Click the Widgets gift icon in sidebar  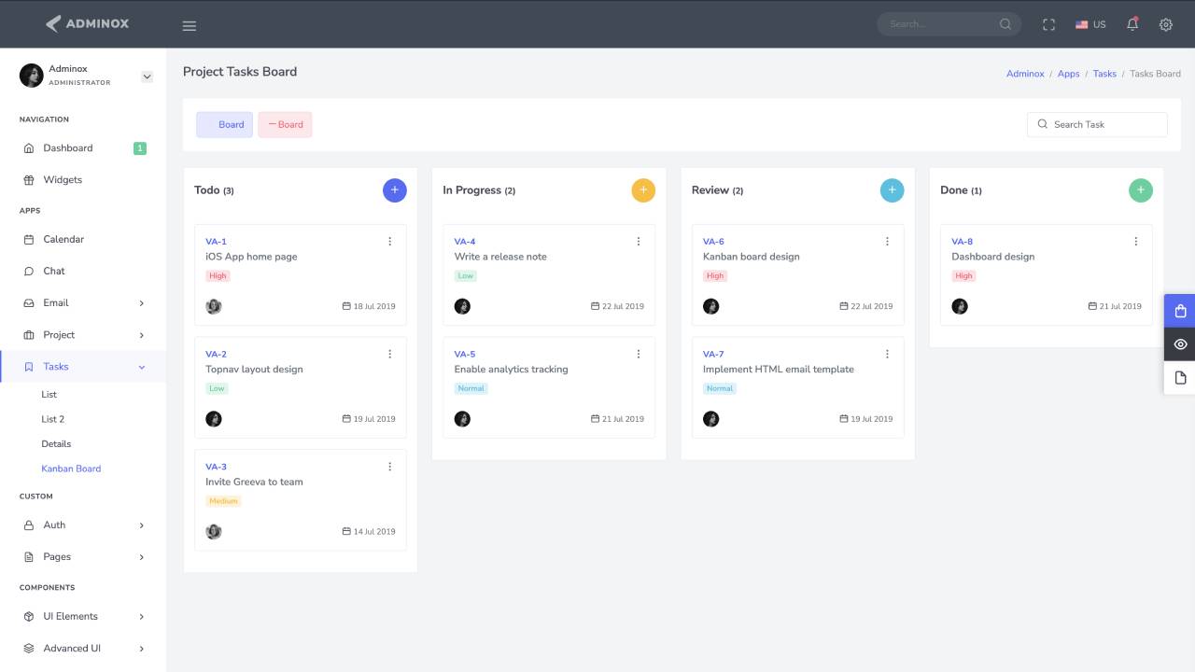(x=29, y=180)
